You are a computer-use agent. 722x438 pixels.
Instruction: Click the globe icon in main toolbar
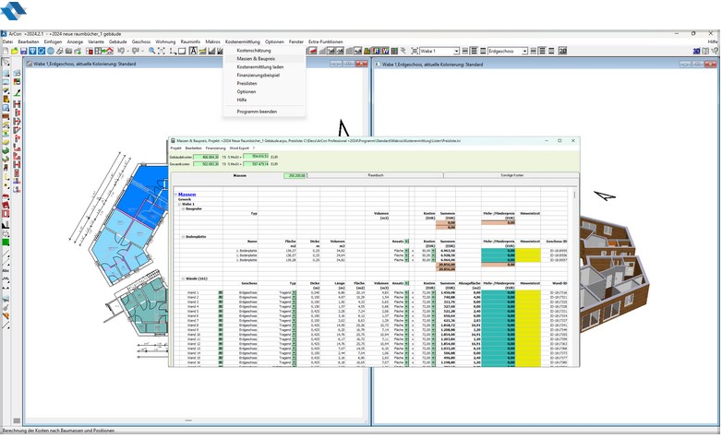coord(51,51)
